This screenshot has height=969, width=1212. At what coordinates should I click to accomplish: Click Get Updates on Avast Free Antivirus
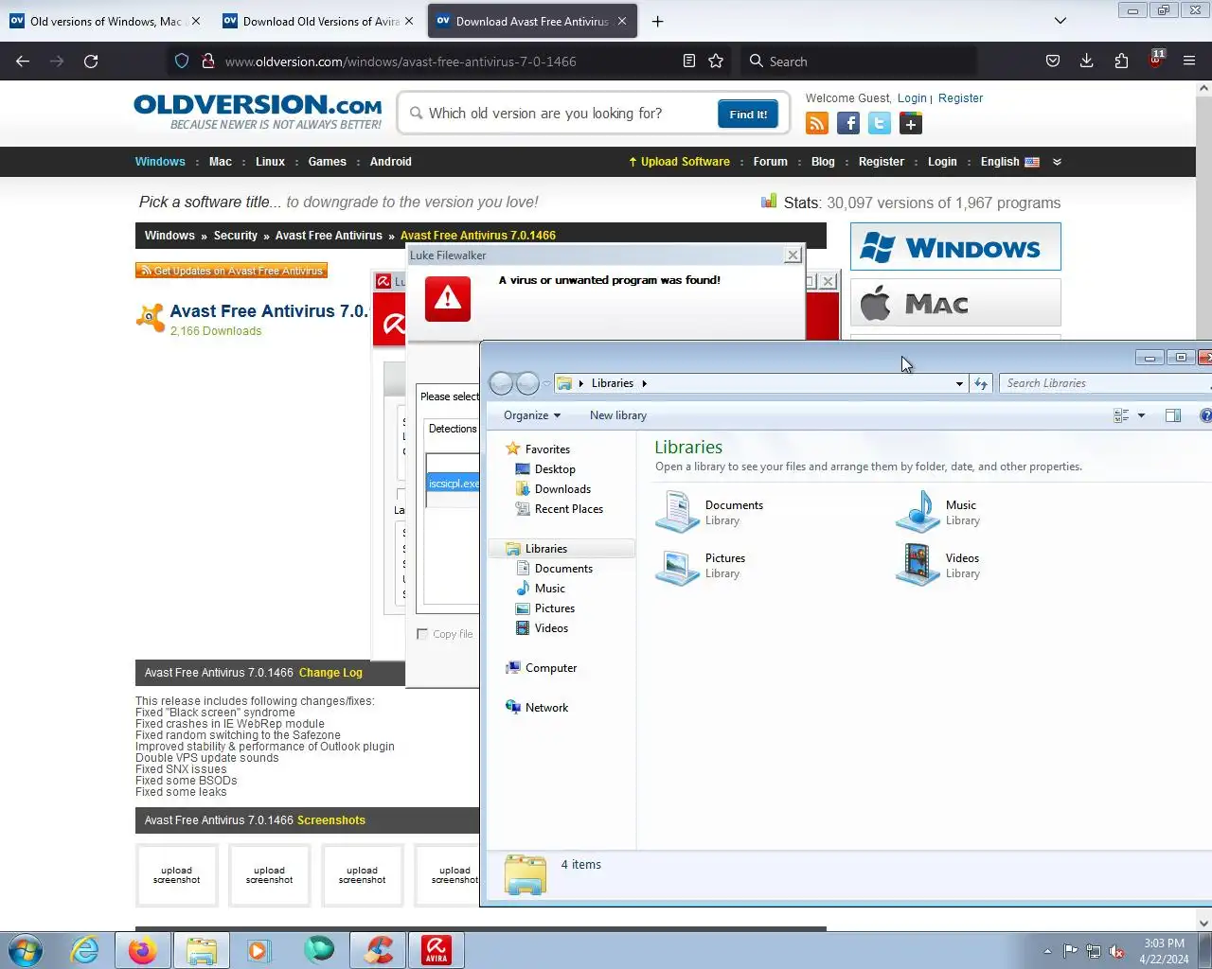[231, 271]
